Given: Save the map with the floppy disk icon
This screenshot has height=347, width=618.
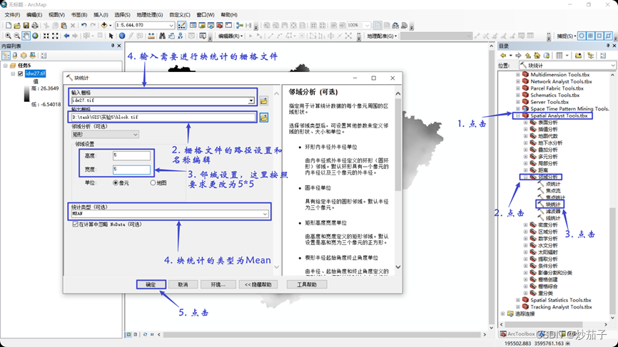Looking at the screenshot, I should pyautogui.click(x=26, y=26).
